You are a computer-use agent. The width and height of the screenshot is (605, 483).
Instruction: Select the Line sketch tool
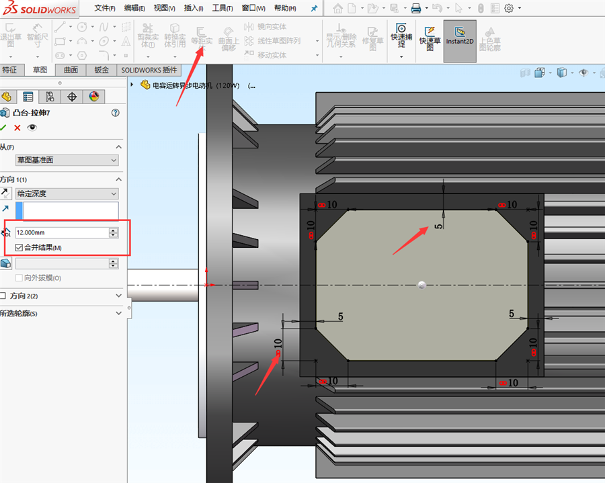pyautogui.click(x=60, y=27)
